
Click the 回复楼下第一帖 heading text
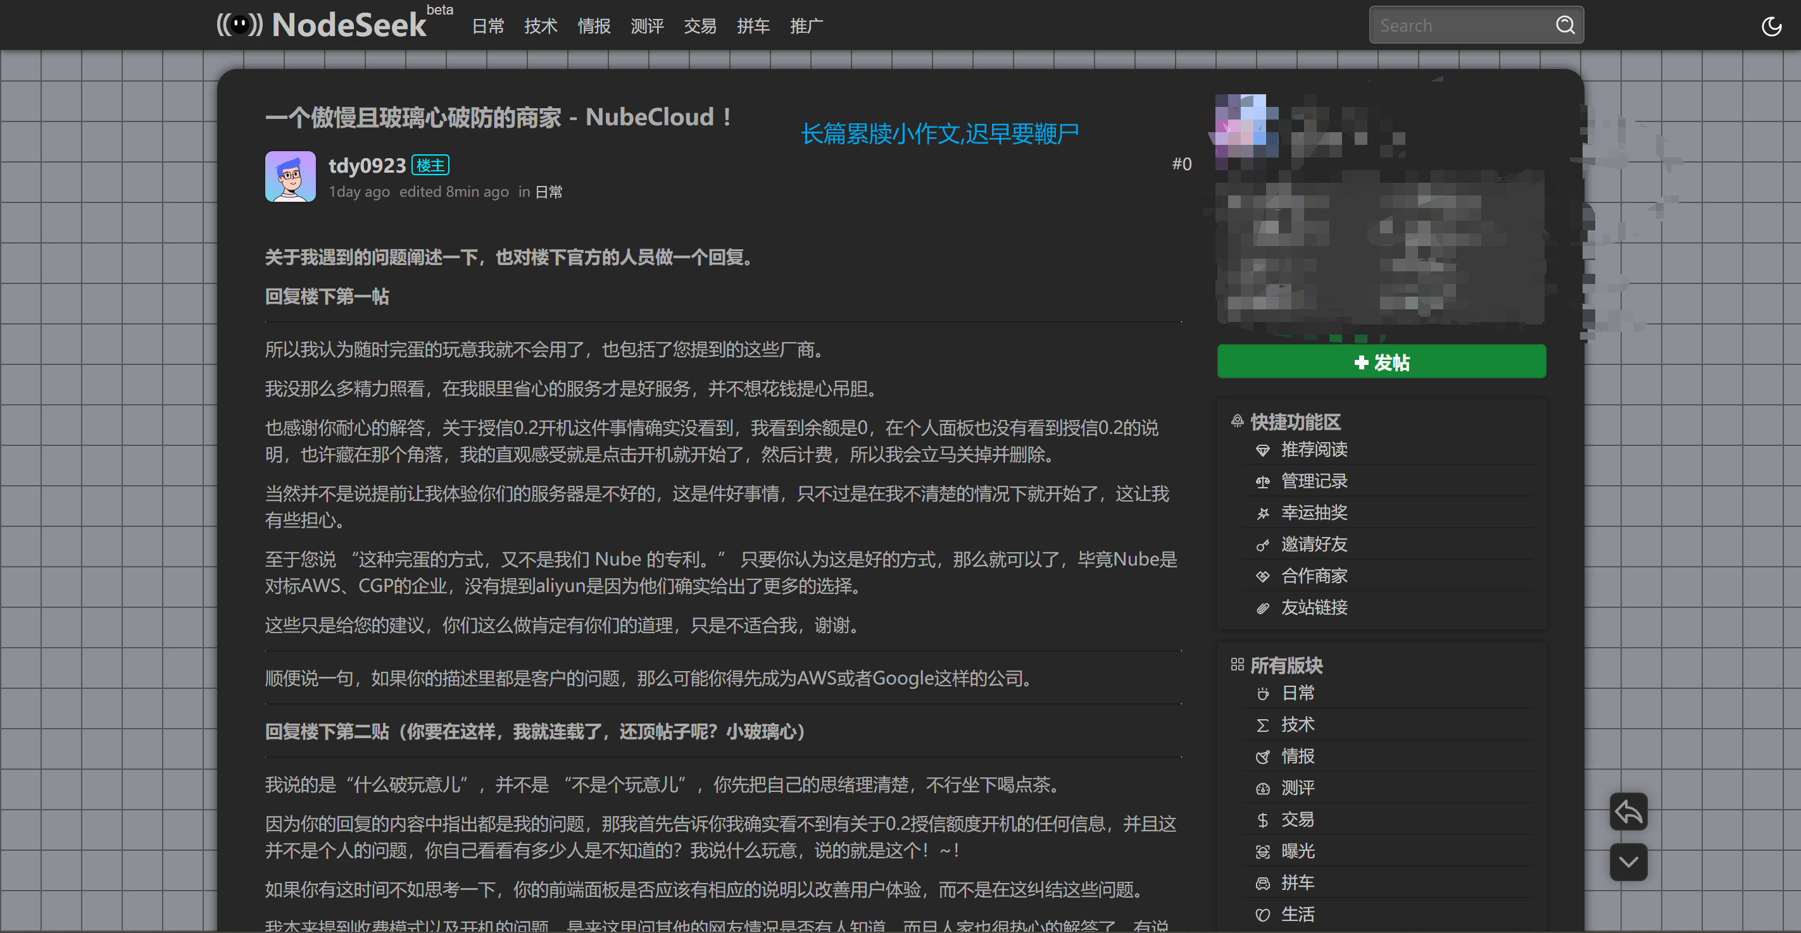(x=327, y=297)
